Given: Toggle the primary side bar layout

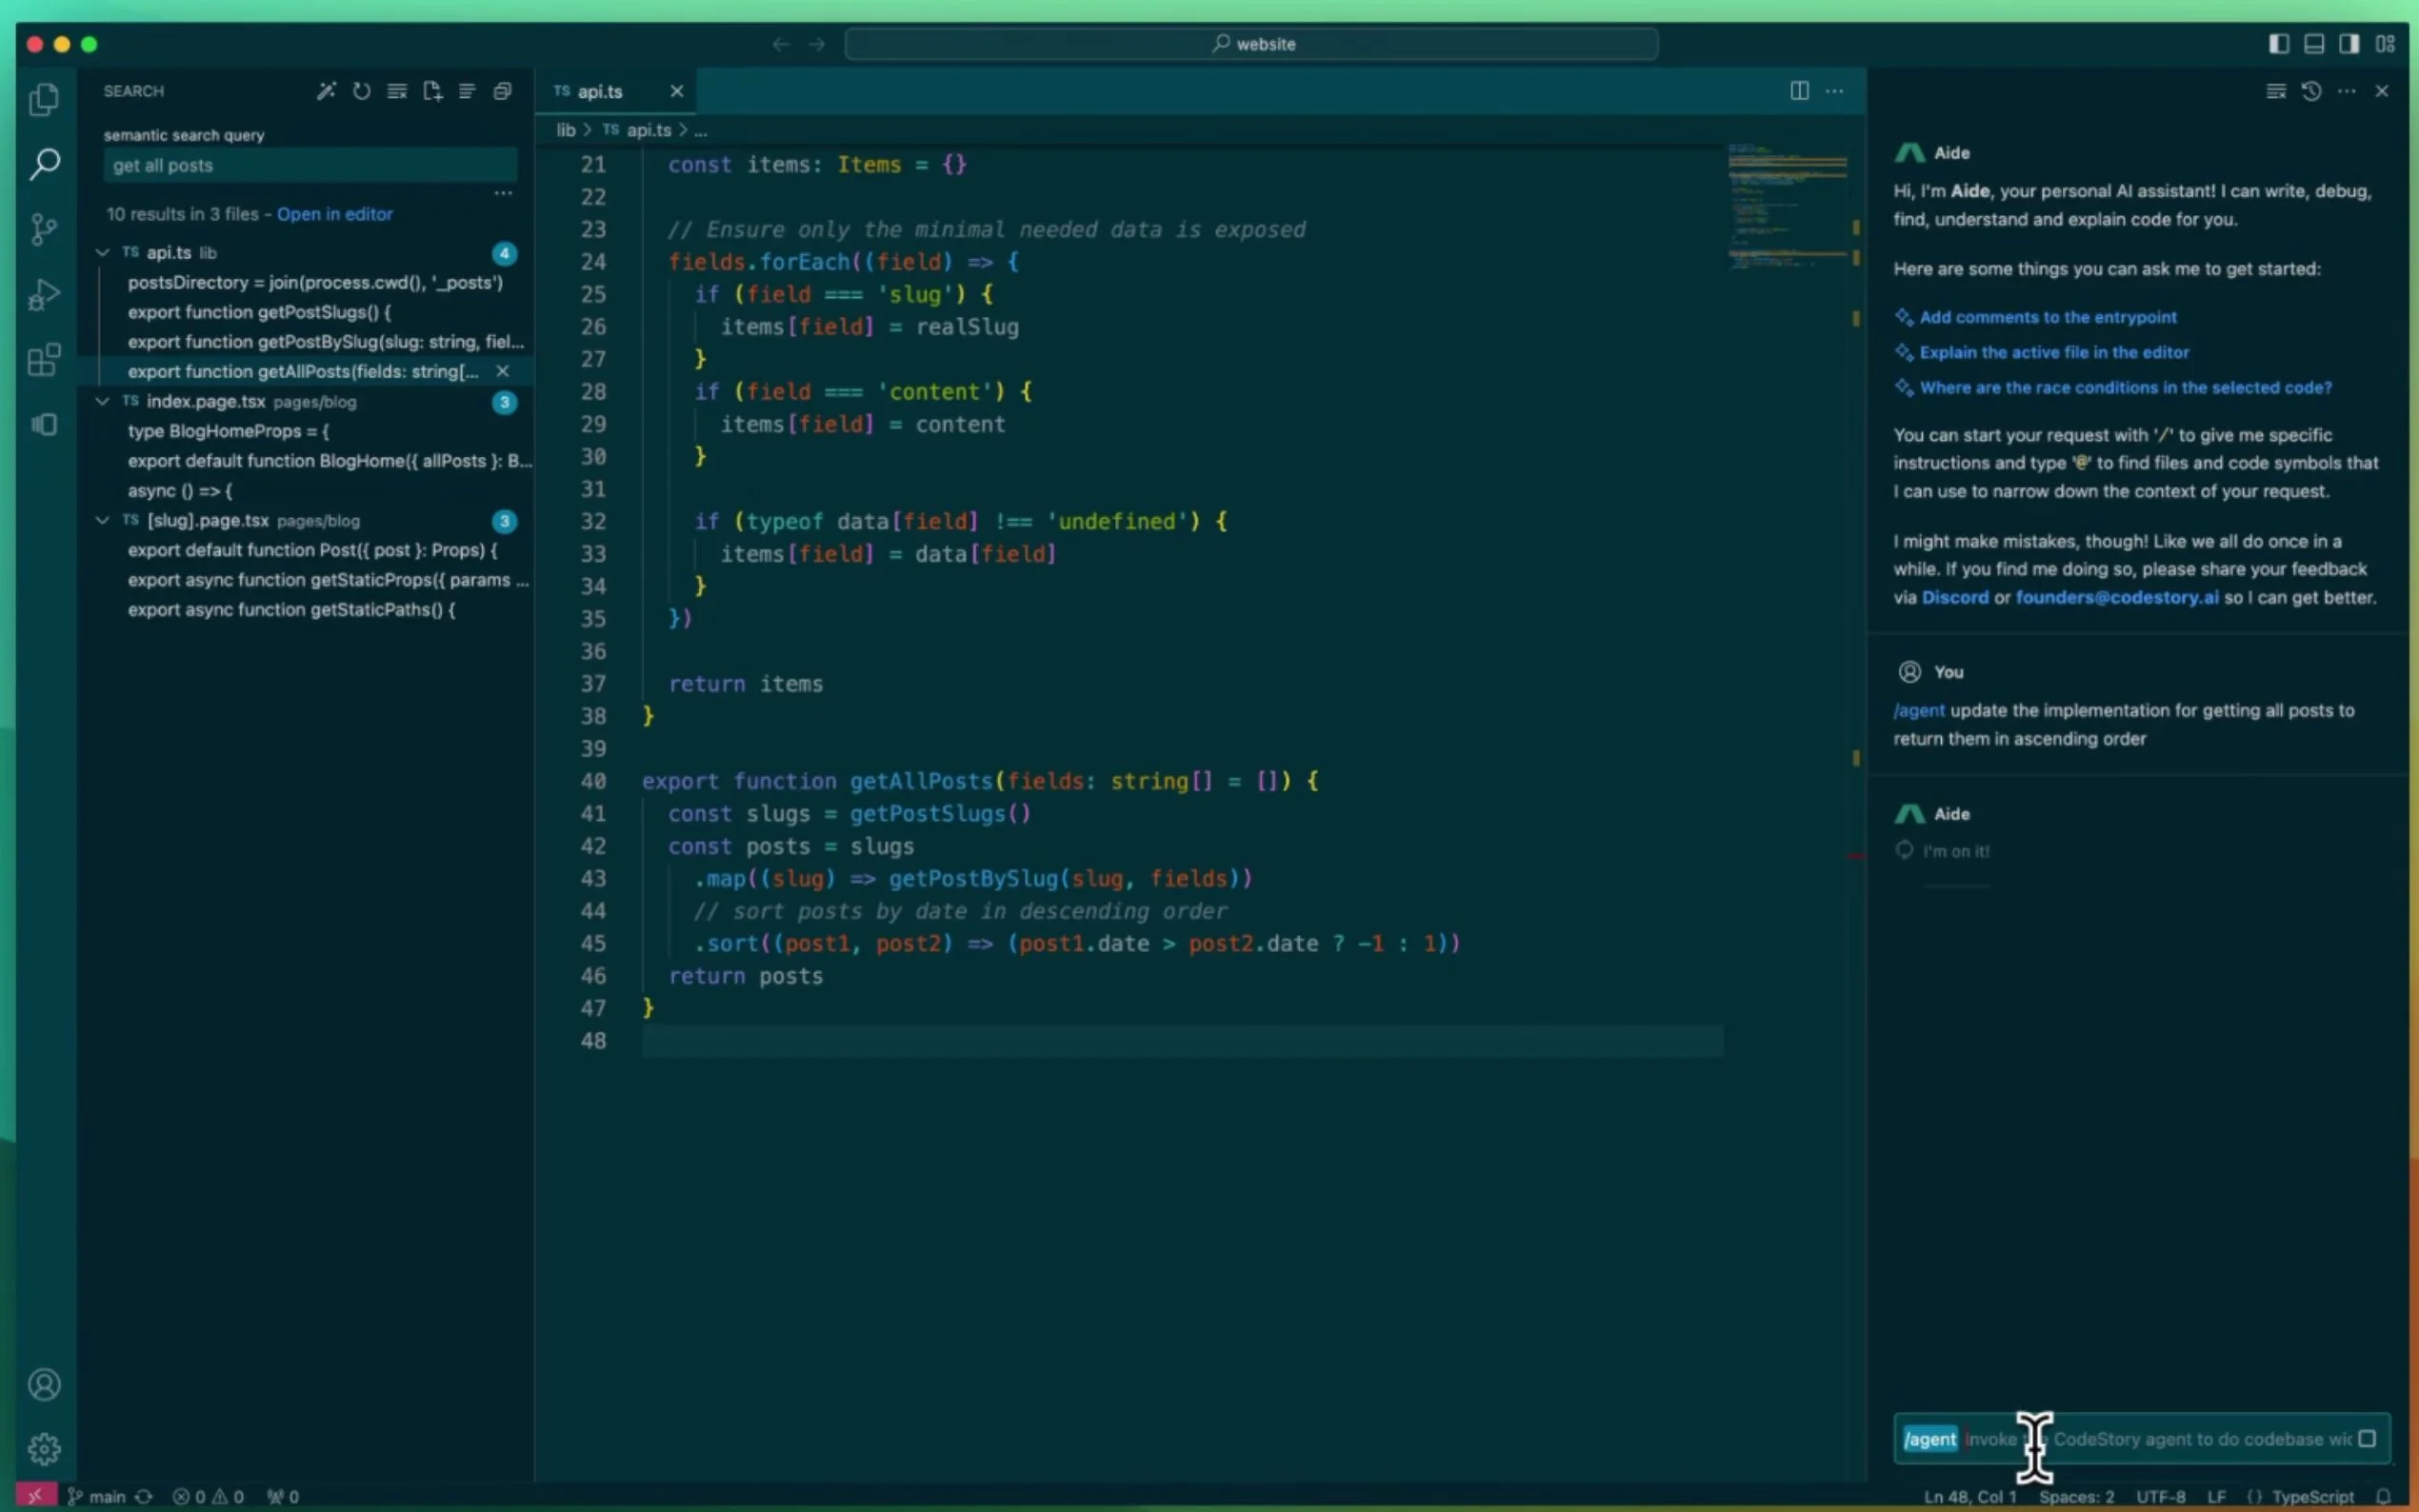Looking at the screenshot, I should pos(2279,44).
